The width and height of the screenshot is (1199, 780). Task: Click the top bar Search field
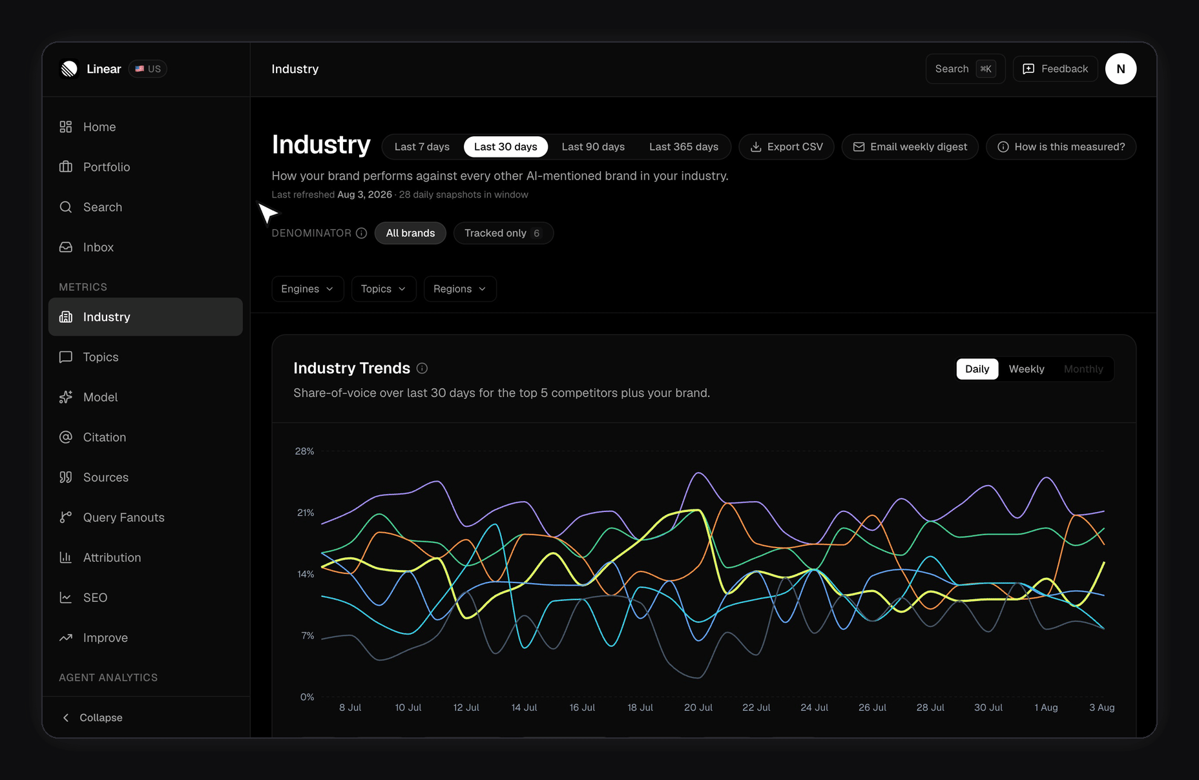[x=965, y=69]
